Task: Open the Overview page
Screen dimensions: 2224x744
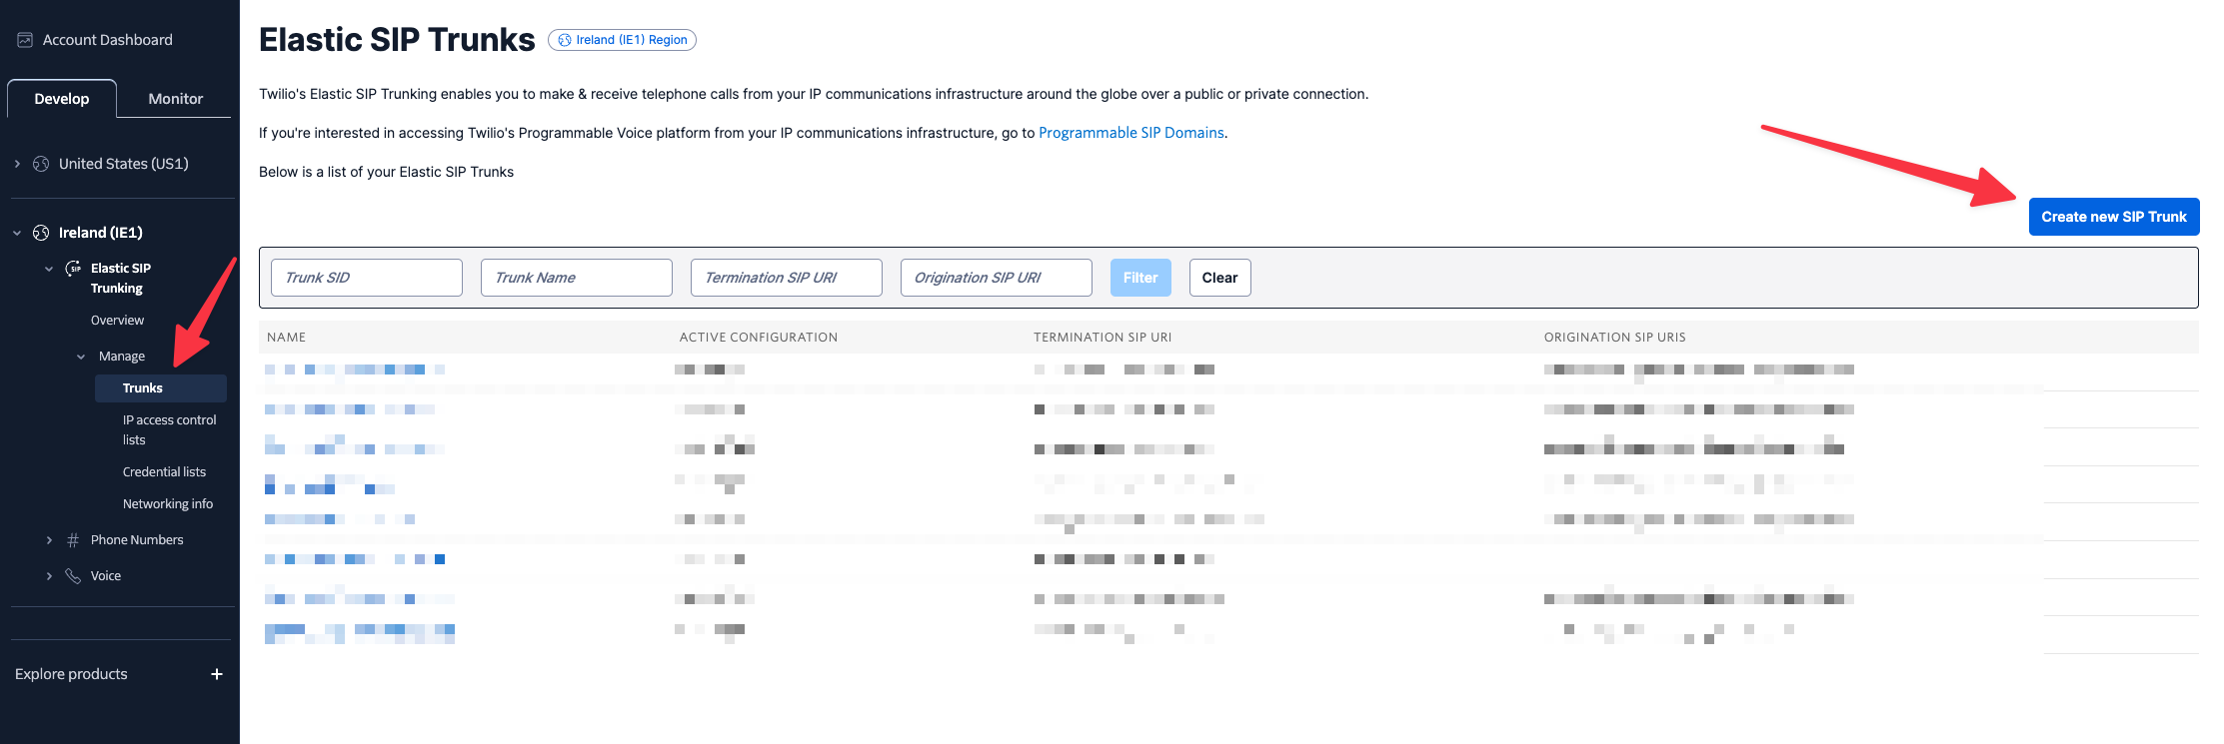Action: coord(117,321)
